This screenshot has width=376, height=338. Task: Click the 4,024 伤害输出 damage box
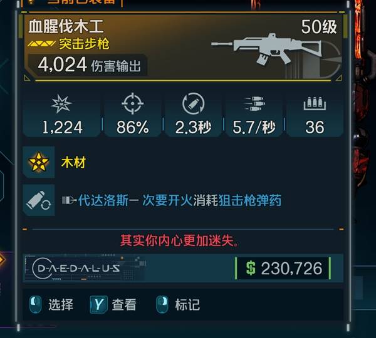(88, 65)
